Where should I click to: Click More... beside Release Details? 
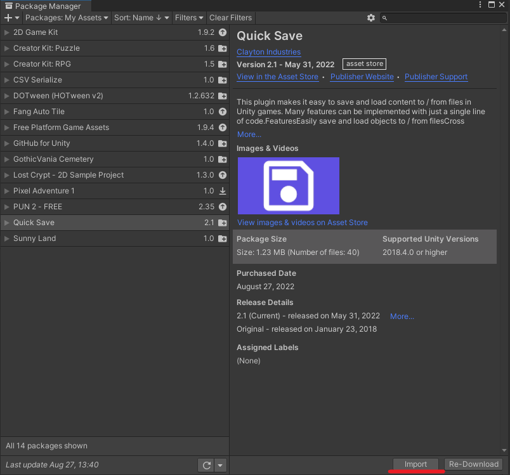coord(402,316)
